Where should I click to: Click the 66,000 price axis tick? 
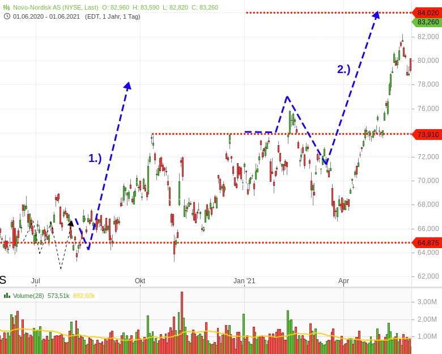coord(428,229)
